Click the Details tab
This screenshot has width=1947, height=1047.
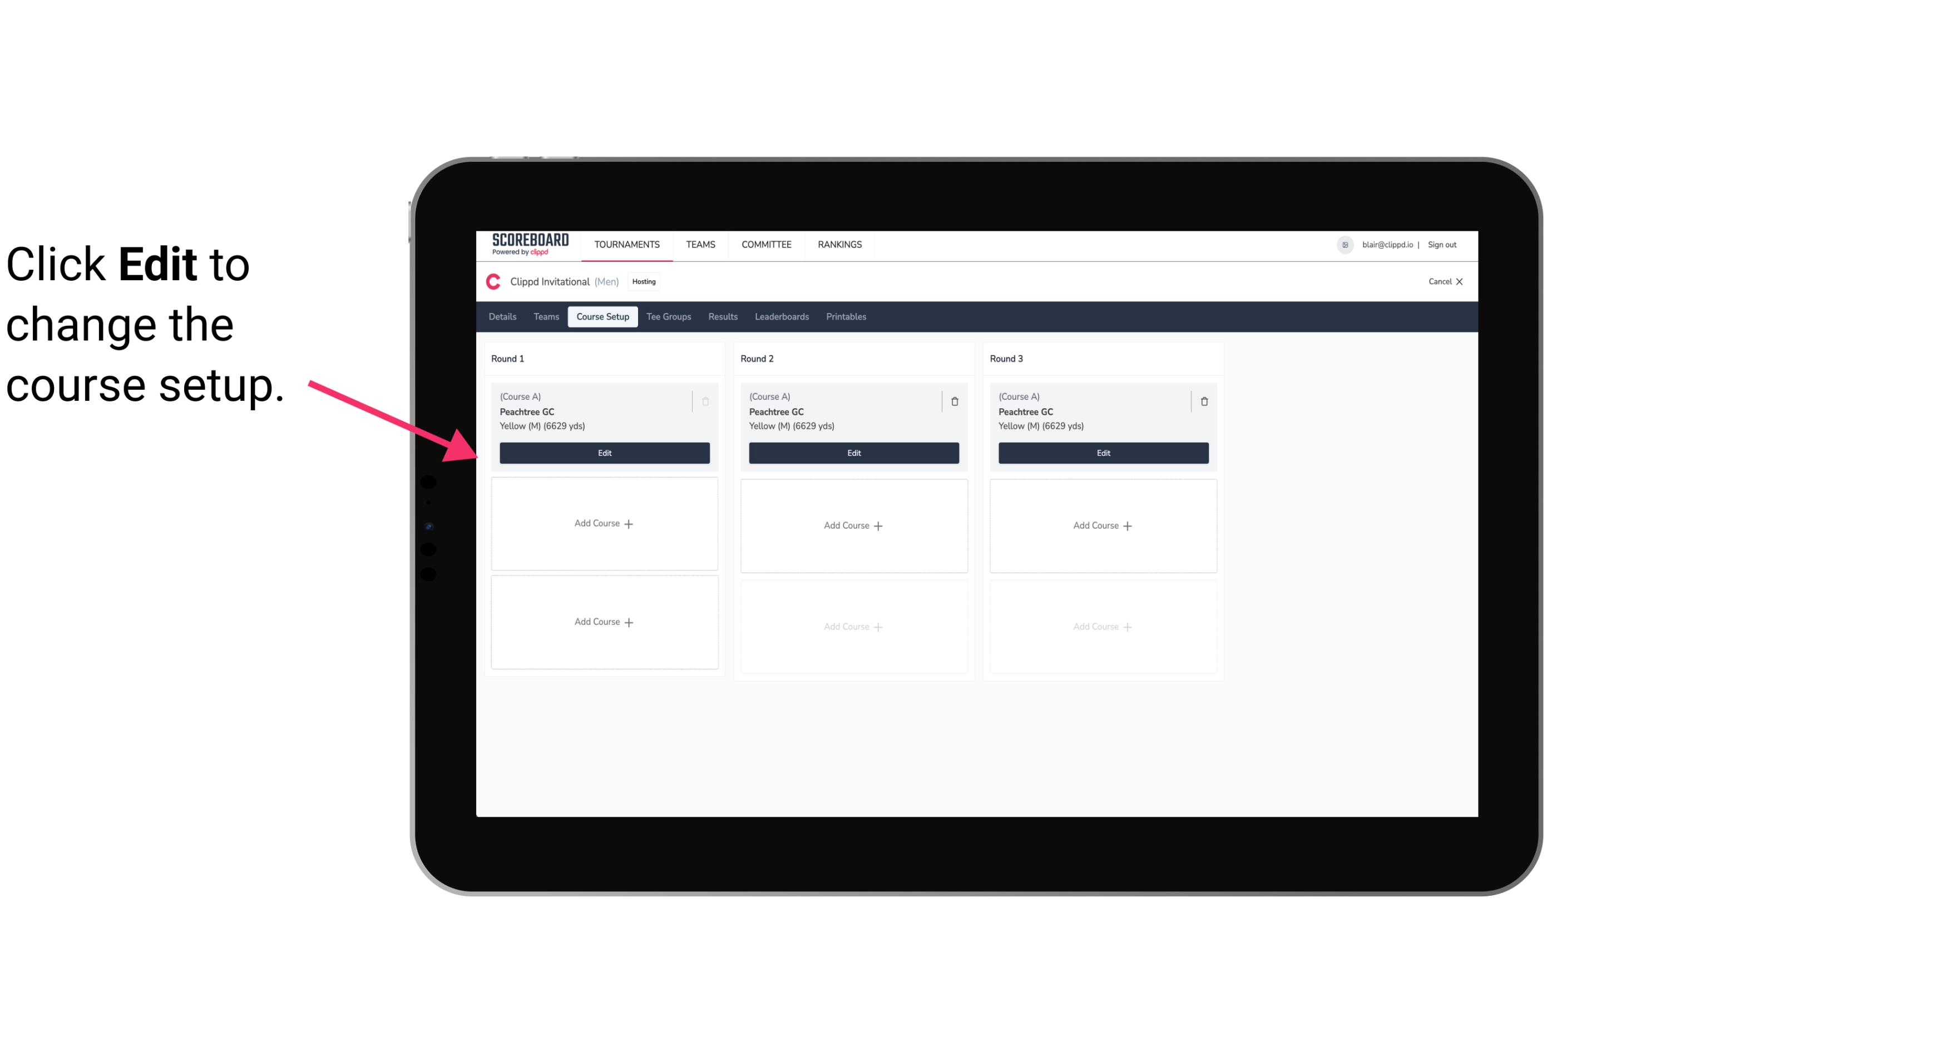[x=504, y=317]
